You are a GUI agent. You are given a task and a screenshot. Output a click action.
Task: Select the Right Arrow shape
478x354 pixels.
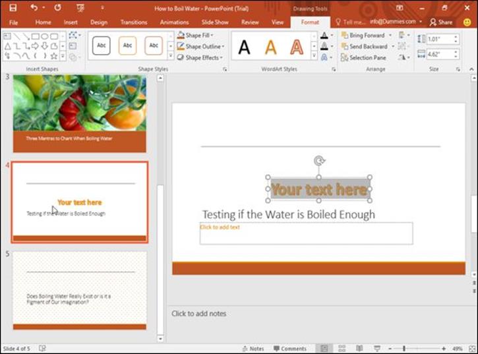[x=36, y=46]
